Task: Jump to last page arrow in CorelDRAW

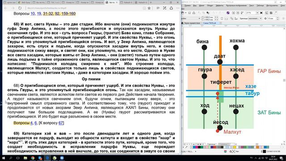Action: click(x=200, y=144)
